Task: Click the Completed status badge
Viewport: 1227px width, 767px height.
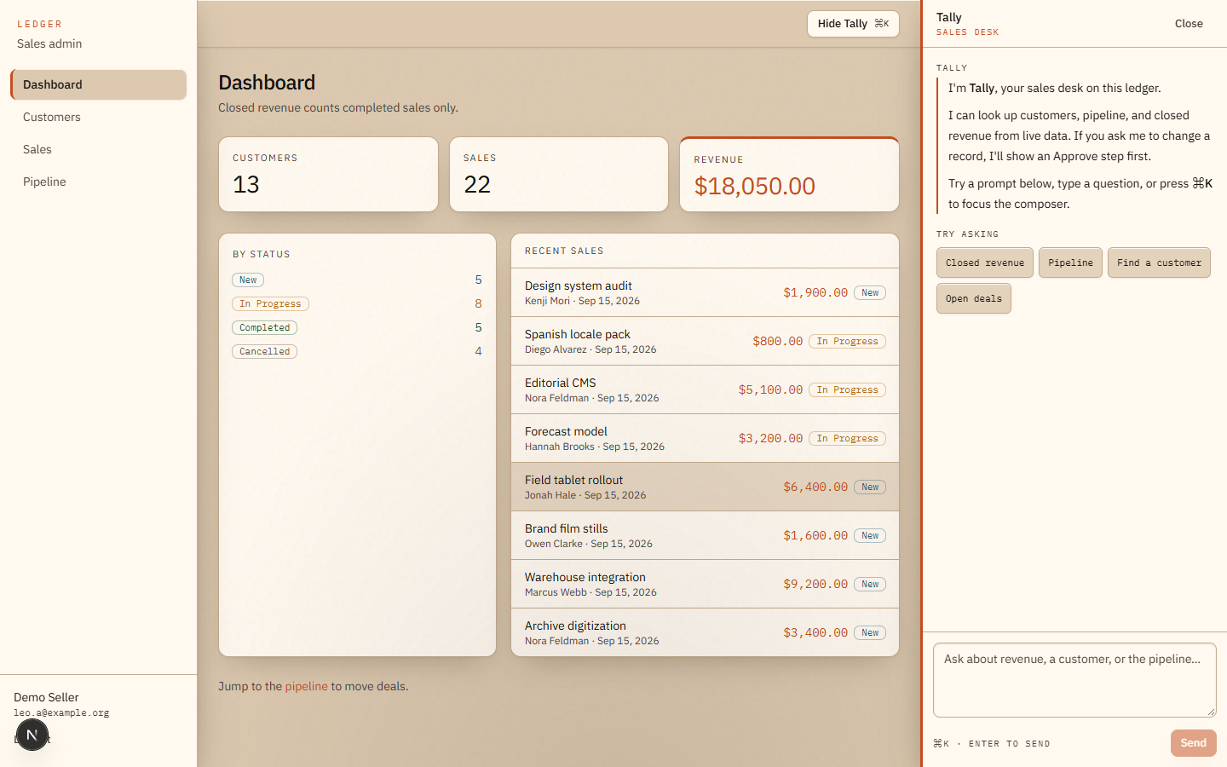Action: point(264,327)
